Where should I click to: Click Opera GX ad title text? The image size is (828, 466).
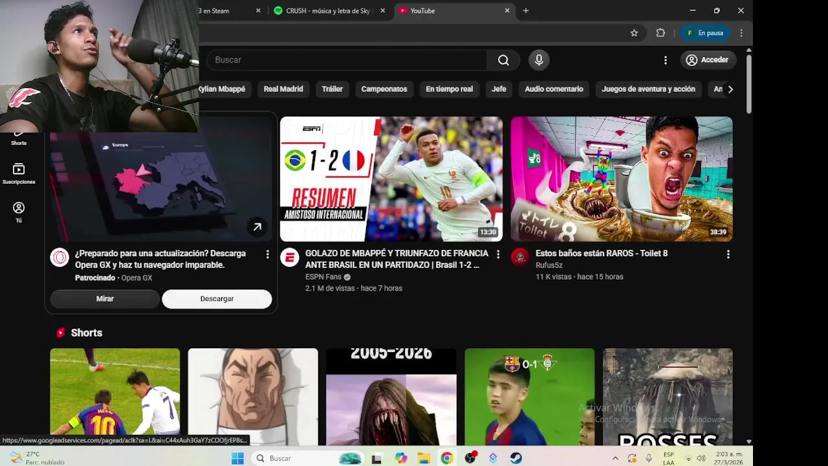160,259
